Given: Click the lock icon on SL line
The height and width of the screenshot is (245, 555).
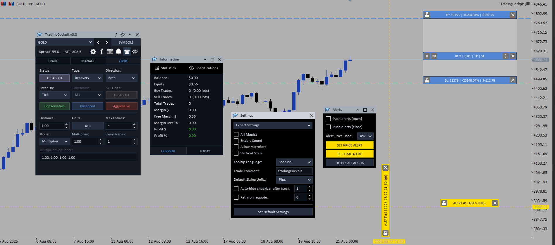Looking at the screenshot, I should click(427, 80).
